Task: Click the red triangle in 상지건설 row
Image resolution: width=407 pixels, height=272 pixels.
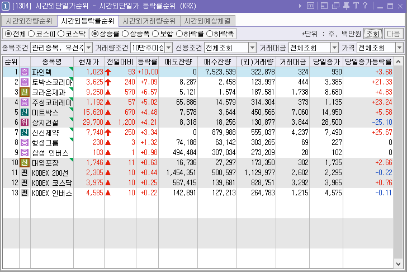Action: coord(108,123)
